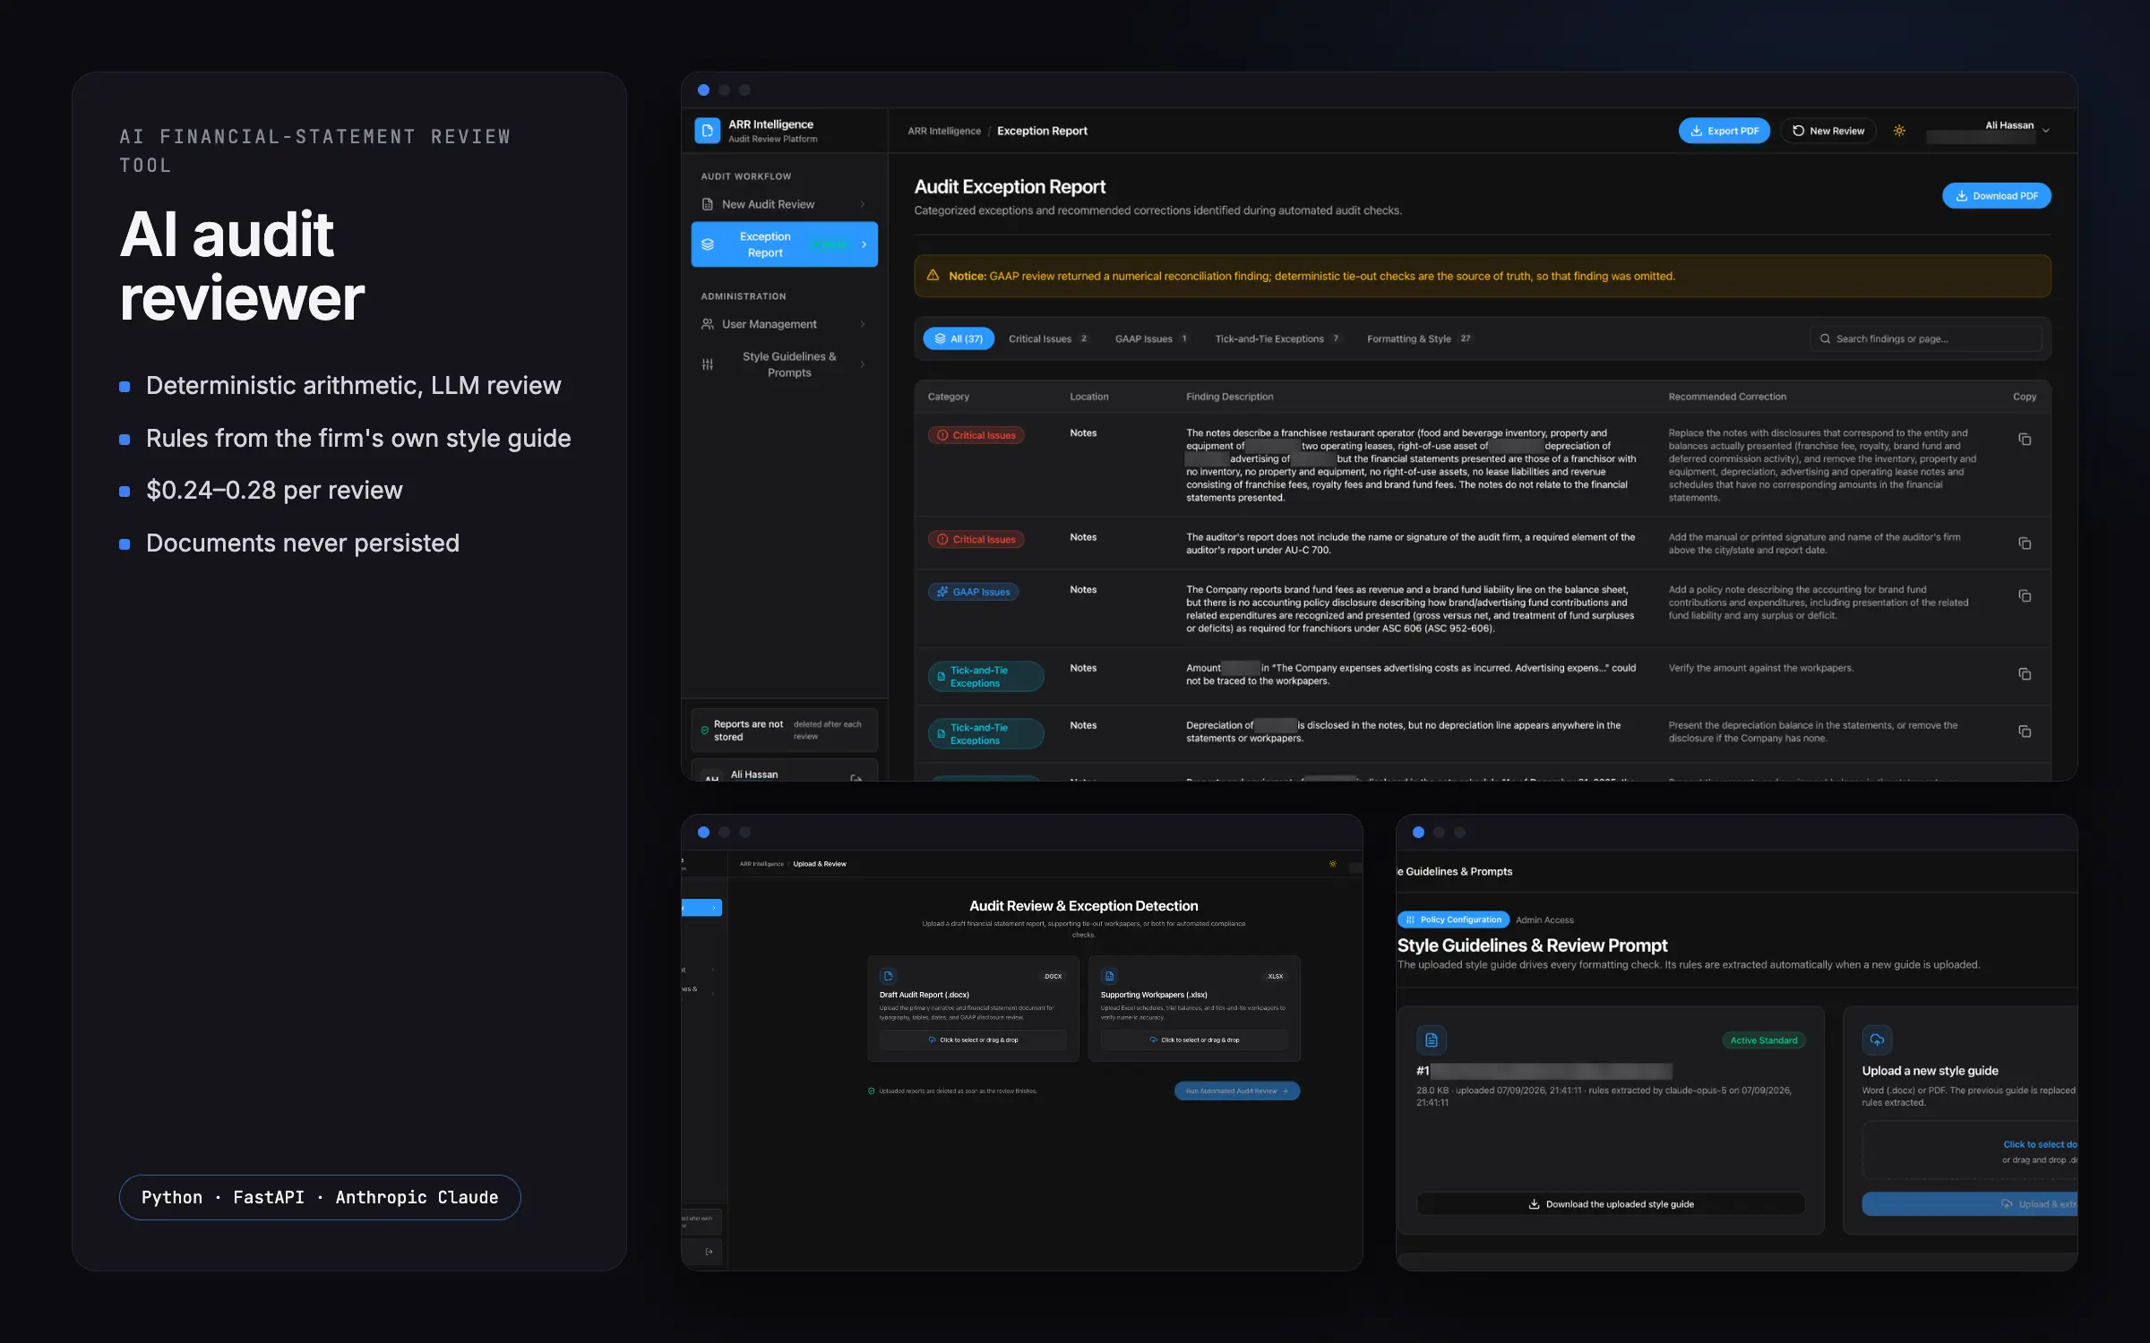Select the Policy Configuration tab
The width and height of the screenshot is (2150, 1343).
(1453, 920)
